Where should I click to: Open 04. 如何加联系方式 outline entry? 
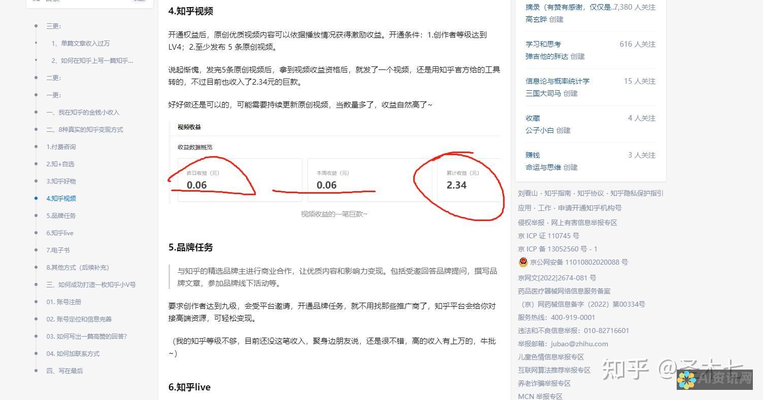tap(73, 353)
